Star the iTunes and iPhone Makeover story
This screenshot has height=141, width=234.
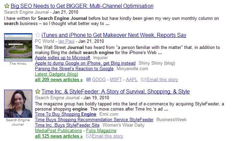point(38,35)
